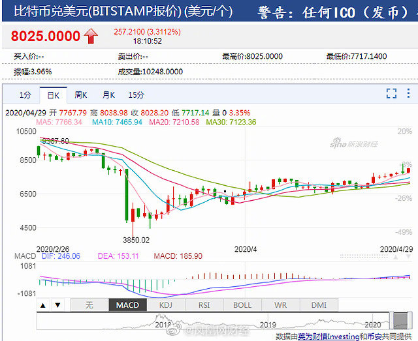The height and width of the screenshot is (341, 418).
Task: Select the BOLL indicator button
Action: 242,304
